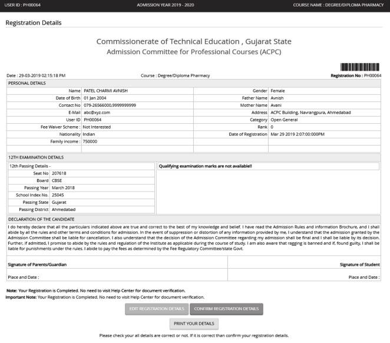The height and width of the screenshot is (343, 390).
Task: Click Course : Degree/Diploma Pharmacy line
Action: pyautogui.click(x=176, y=75)
